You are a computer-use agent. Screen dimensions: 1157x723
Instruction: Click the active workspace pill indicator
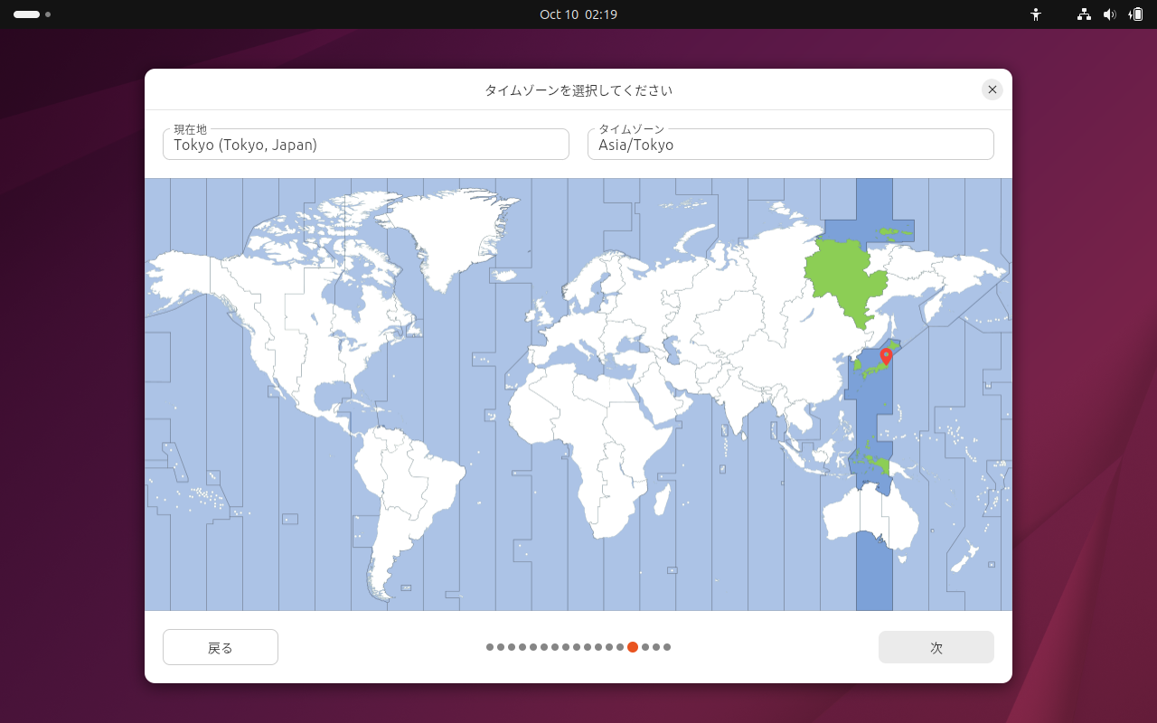click(x=24, y=14)
